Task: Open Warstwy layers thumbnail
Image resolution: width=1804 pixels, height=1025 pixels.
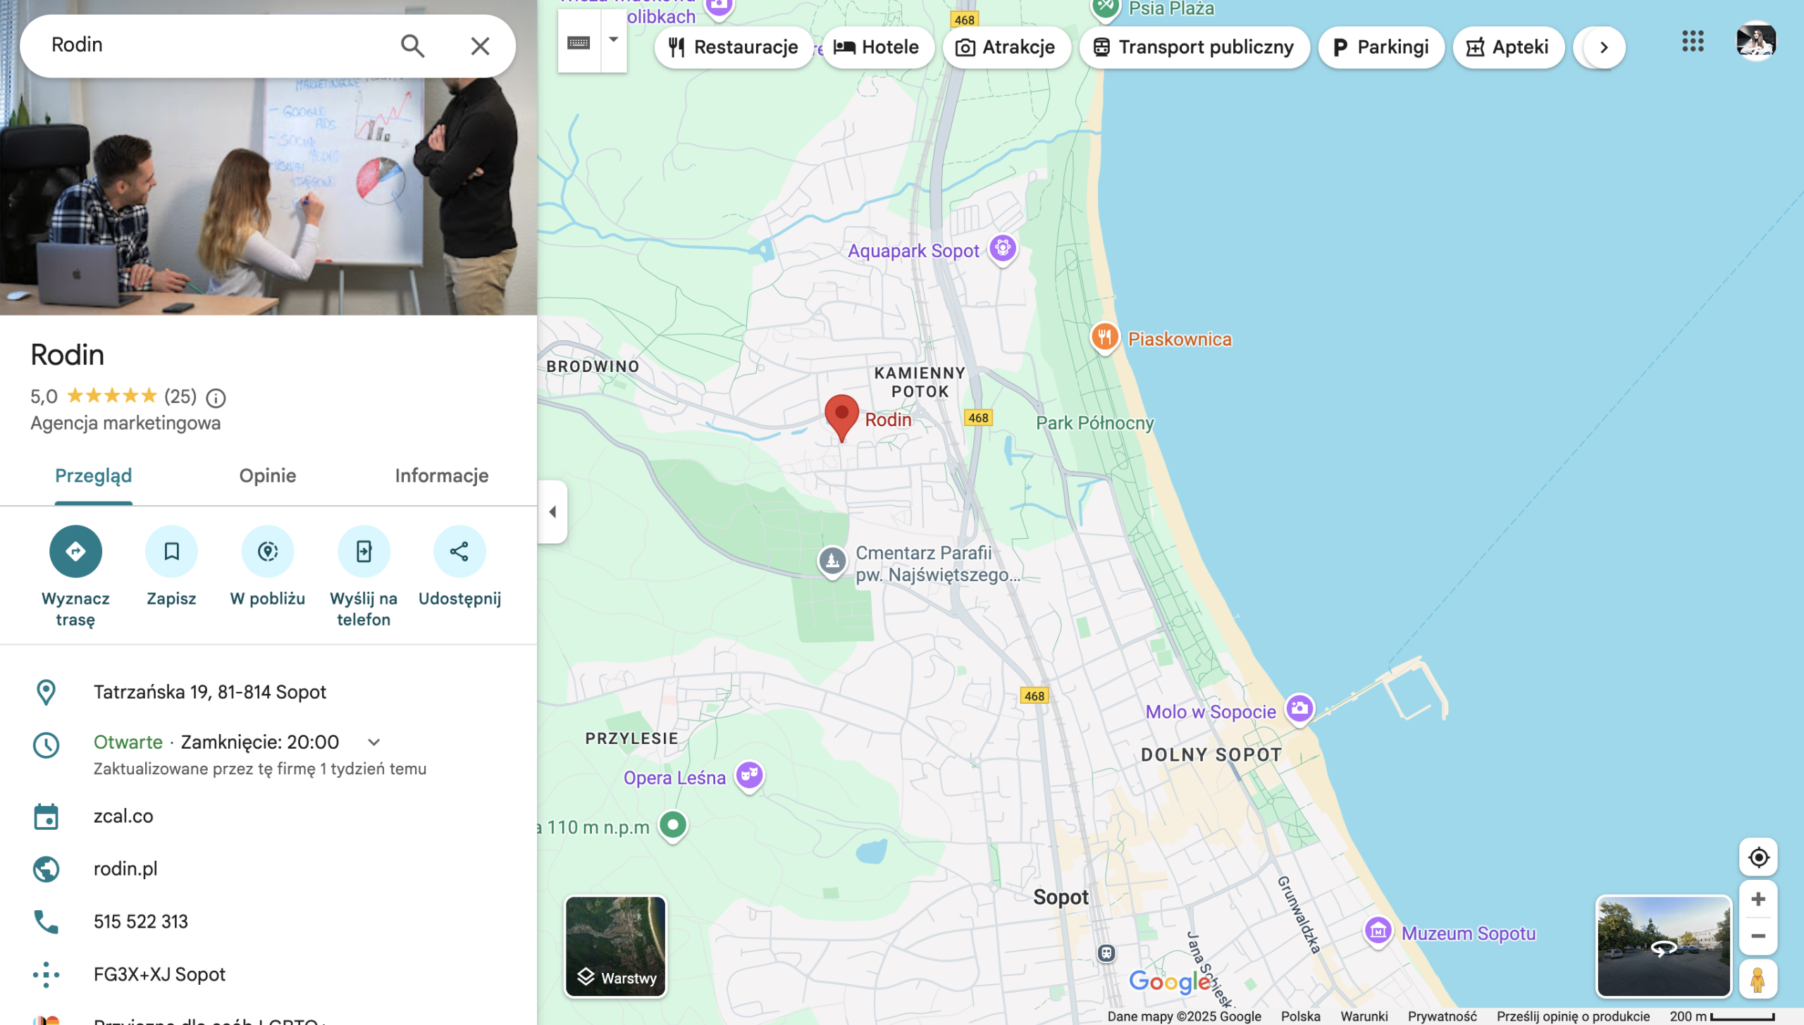Action: 615,947
